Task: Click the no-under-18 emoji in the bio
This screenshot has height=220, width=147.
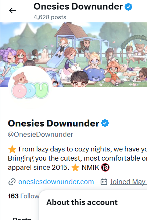Action: 105,168
